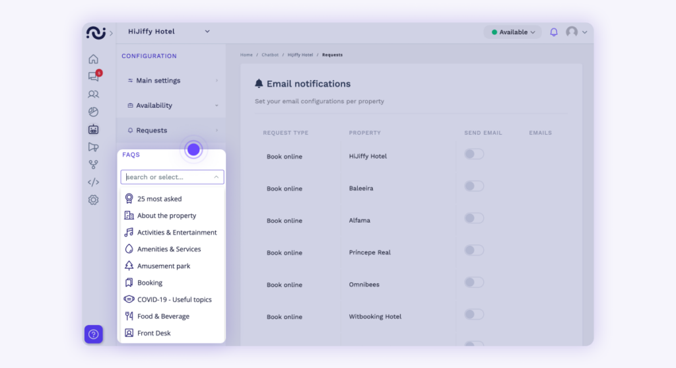Enable send email for HiJiffy Hotel
This screenshot has height=368, width=676.
click(x=474, y=154)
